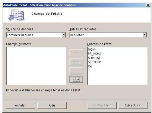Click the add single field arrow button
Viewport: 152px width, 113px height.
point(76,53)
